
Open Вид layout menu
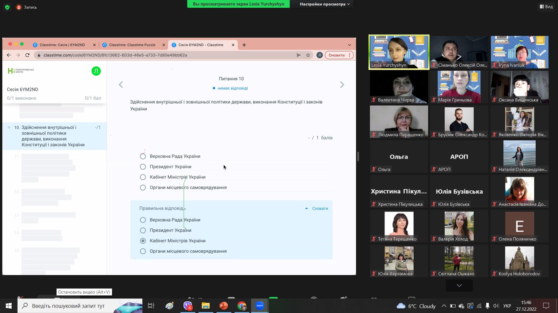pos(546,6)
